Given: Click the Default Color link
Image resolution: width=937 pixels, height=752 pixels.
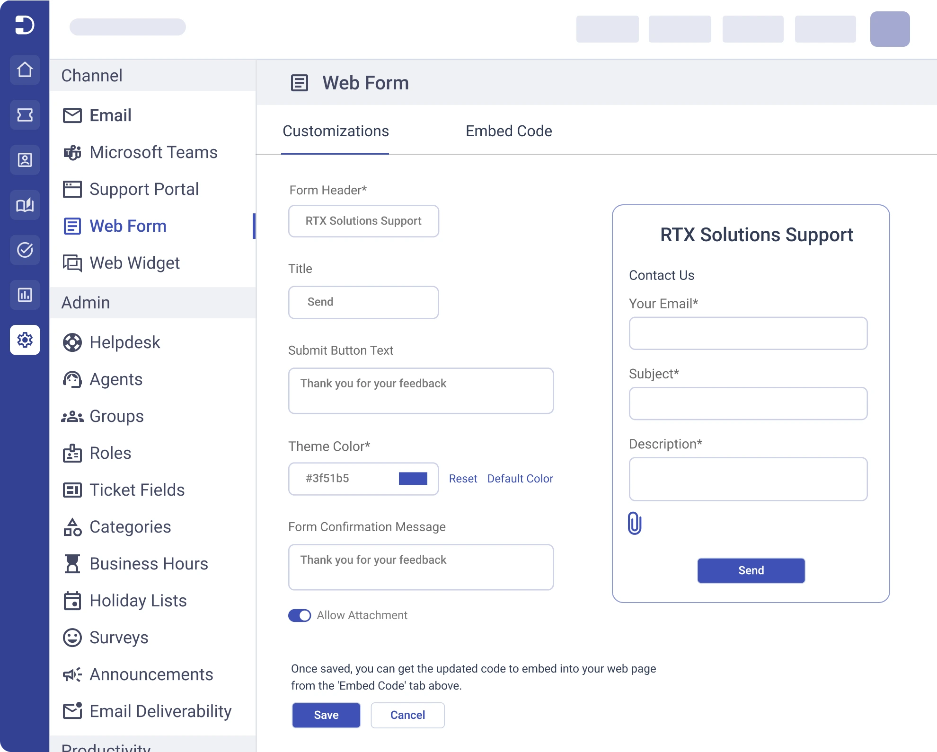Looking at the screenshot, I should 520,479.
